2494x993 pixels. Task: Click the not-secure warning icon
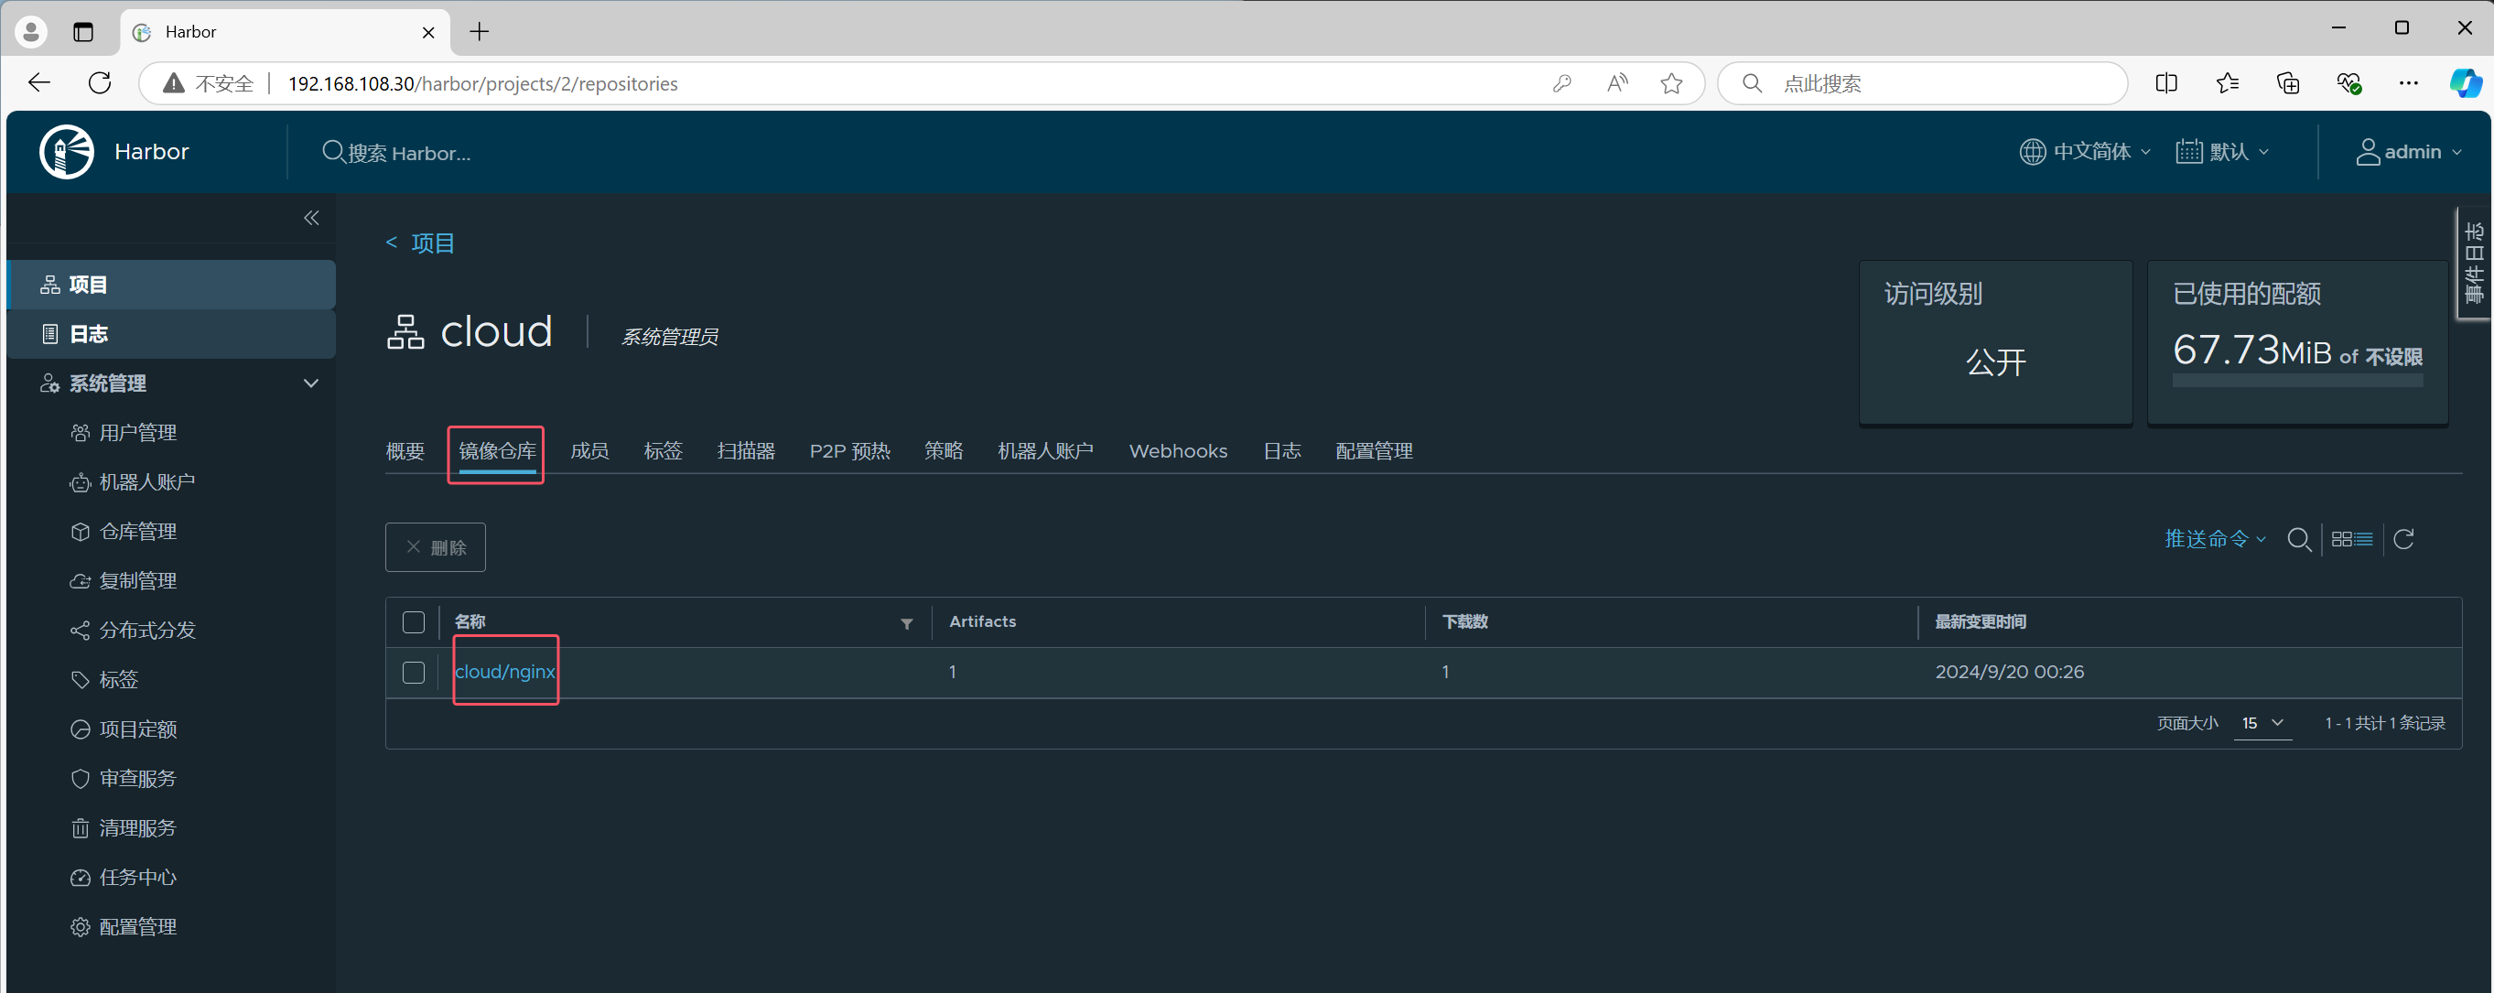click(173, 84)
